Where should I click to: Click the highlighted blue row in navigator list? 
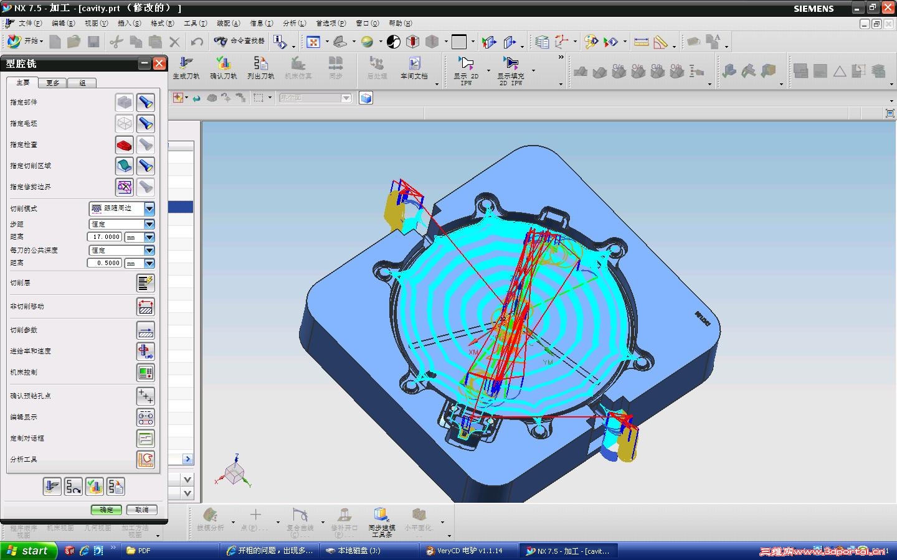pyautogui.click(x=181, y=207)
